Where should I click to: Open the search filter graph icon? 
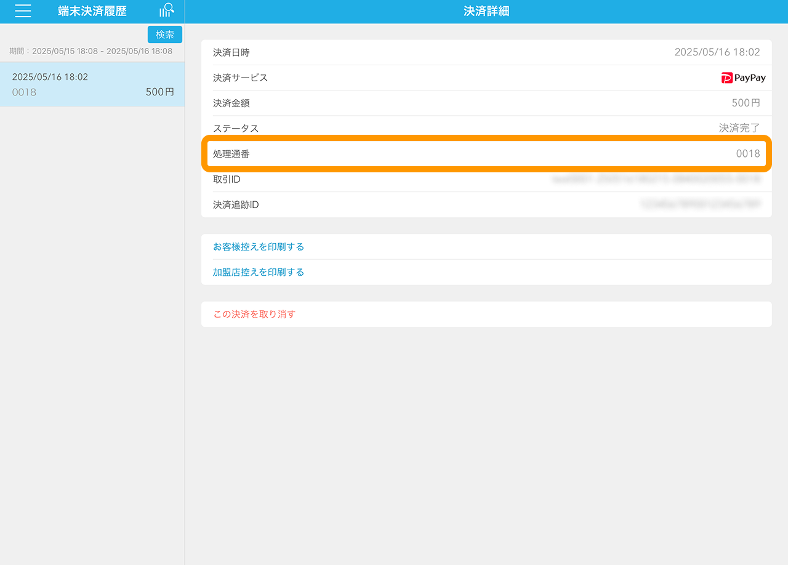tap(167, 10)
